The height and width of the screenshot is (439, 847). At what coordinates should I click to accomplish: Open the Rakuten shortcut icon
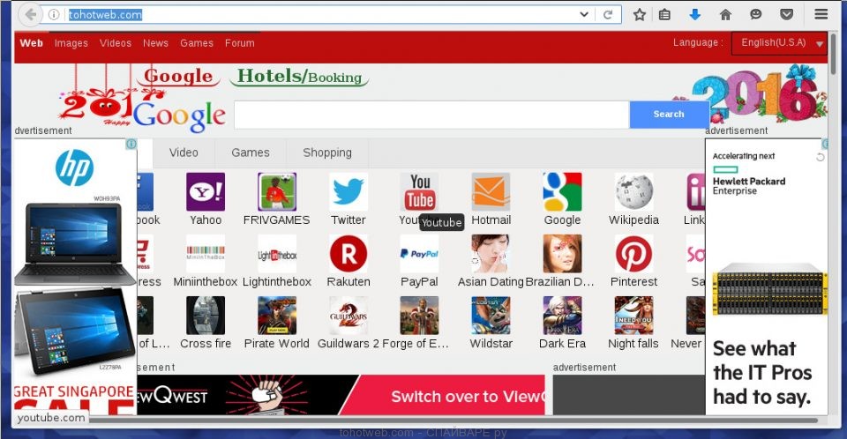coord(349,253)
